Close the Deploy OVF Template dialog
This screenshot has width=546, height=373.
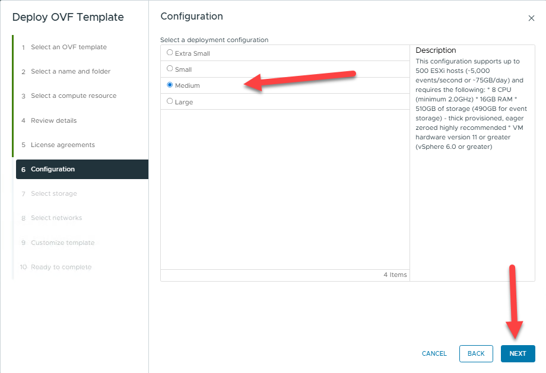(x=531, y=18)
